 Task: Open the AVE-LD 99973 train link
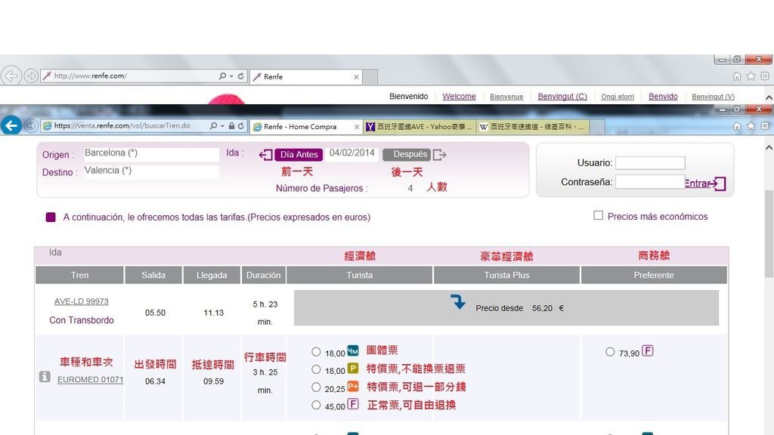click(82, 301)
